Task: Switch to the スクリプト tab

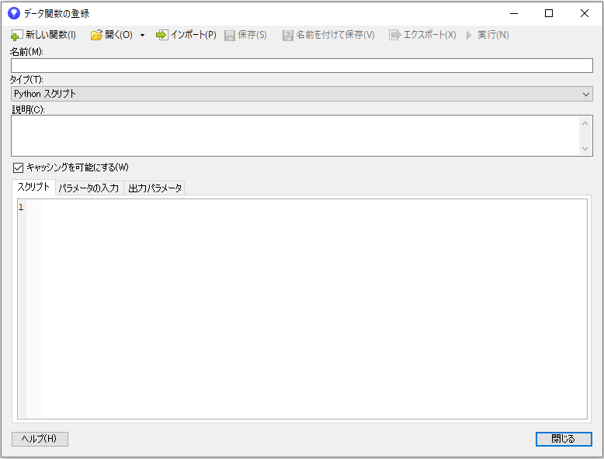Action: point(33,187)
